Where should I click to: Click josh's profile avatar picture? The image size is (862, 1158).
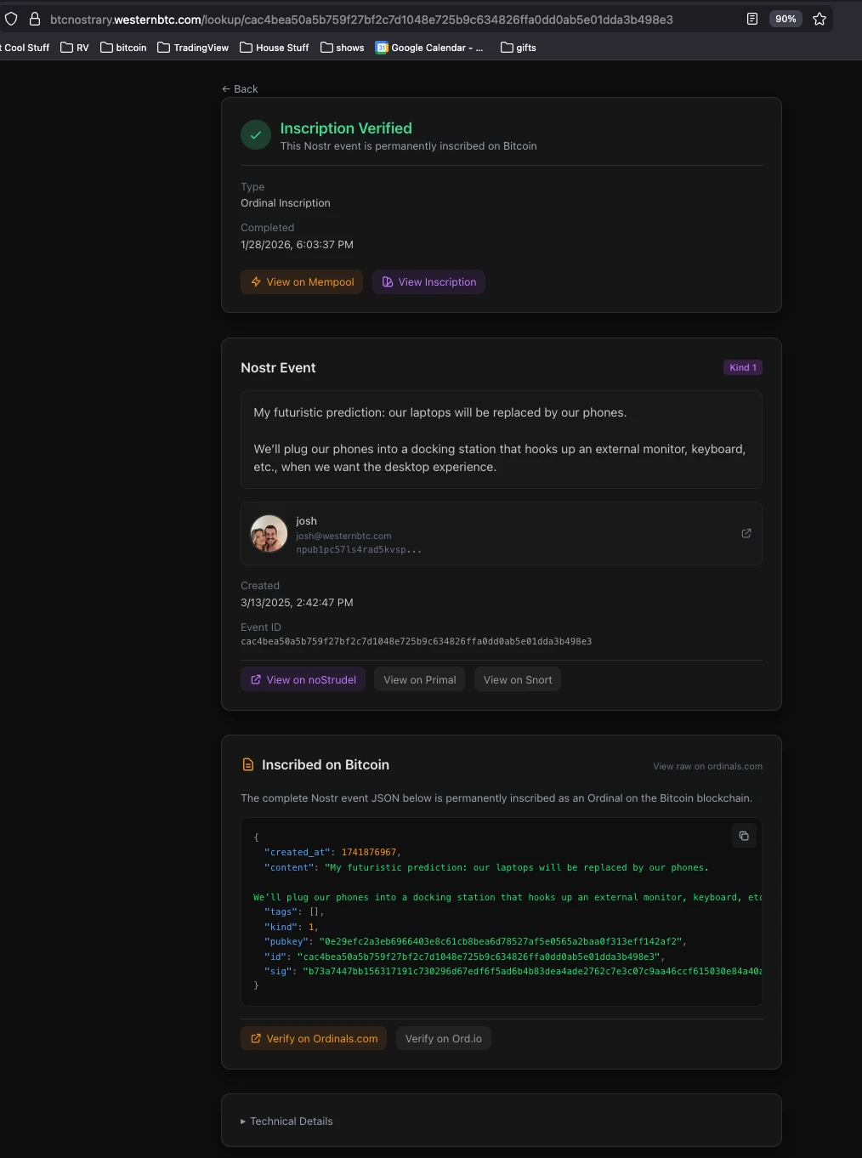point(269,534)
